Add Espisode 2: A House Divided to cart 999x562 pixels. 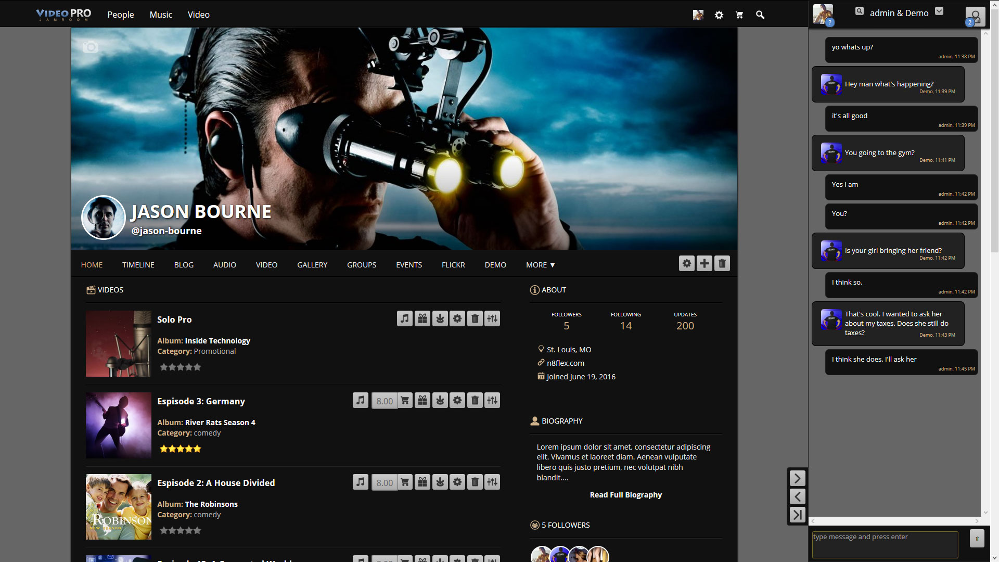tap(405, 482)
